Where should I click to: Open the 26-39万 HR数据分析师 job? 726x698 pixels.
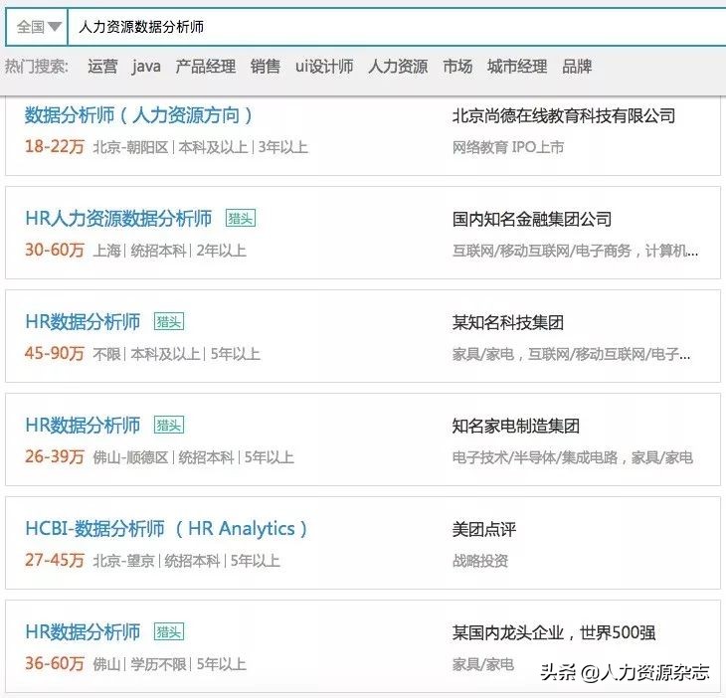(83, 425)
